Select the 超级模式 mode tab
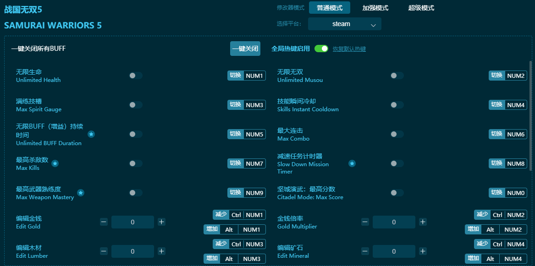The width and height of the screenshot is (535, 266). pos(421,8)
